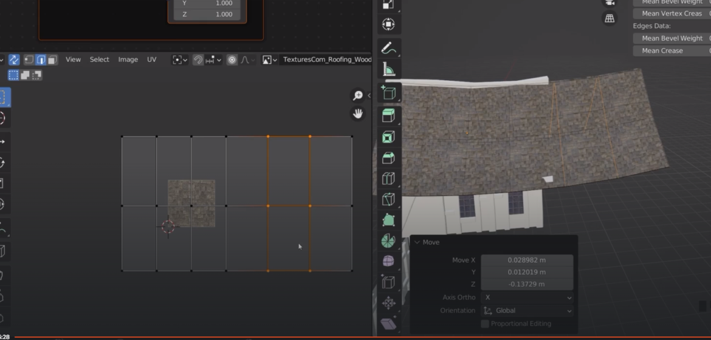This screenshot has width=711, height=340.
Task: Select the Add Cube tool
Action: (x=388, y=93)
